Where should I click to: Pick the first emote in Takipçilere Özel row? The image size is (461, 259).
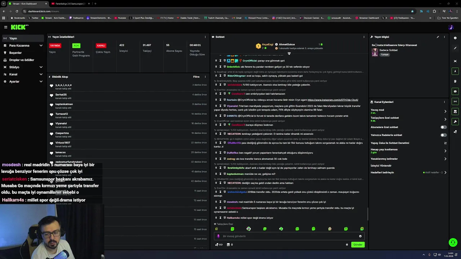(216, 229)
